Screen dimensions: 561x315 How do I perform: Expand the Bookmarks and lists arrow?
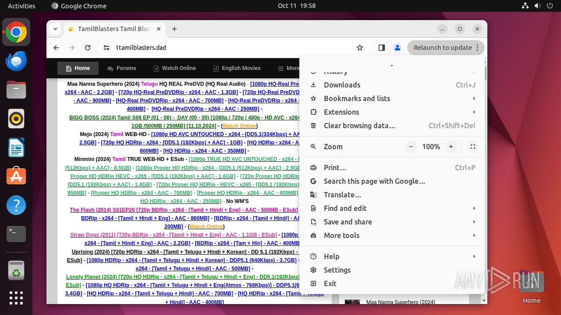tap(474, 98)
